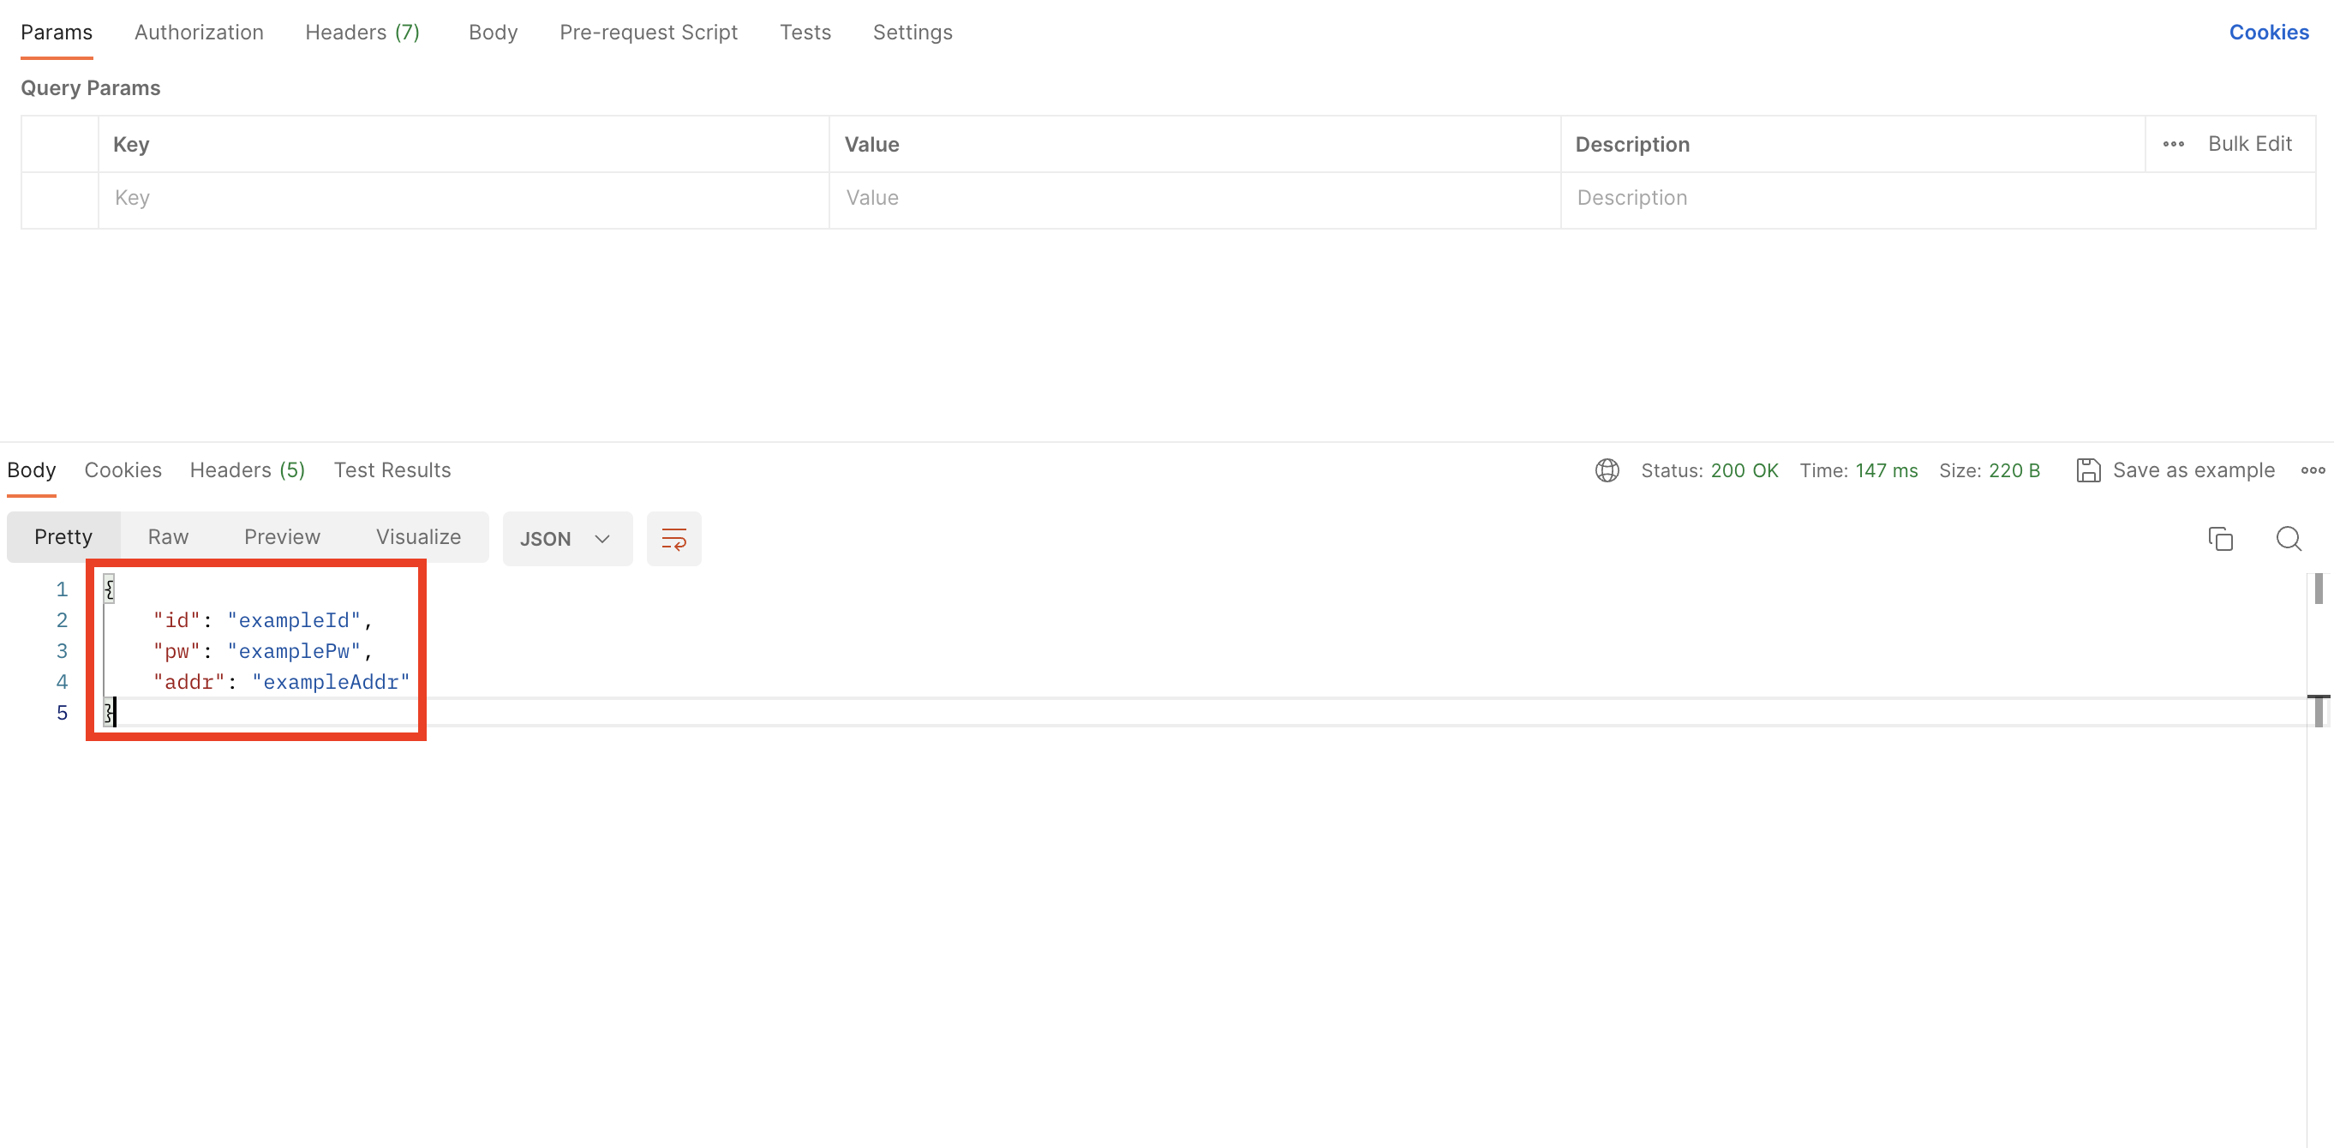Click the Cookies link
Viewport: 2334px width, 1148px height.
[2268, 33]
